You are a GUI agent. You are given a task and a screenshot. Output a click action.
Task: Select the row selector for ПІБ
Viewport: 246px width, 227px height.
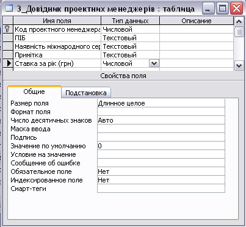[8, 38]
